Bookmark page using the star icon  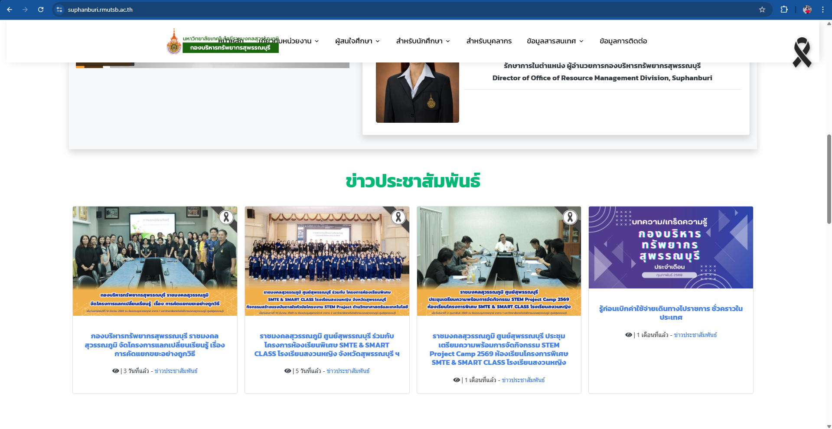point(762,10)
